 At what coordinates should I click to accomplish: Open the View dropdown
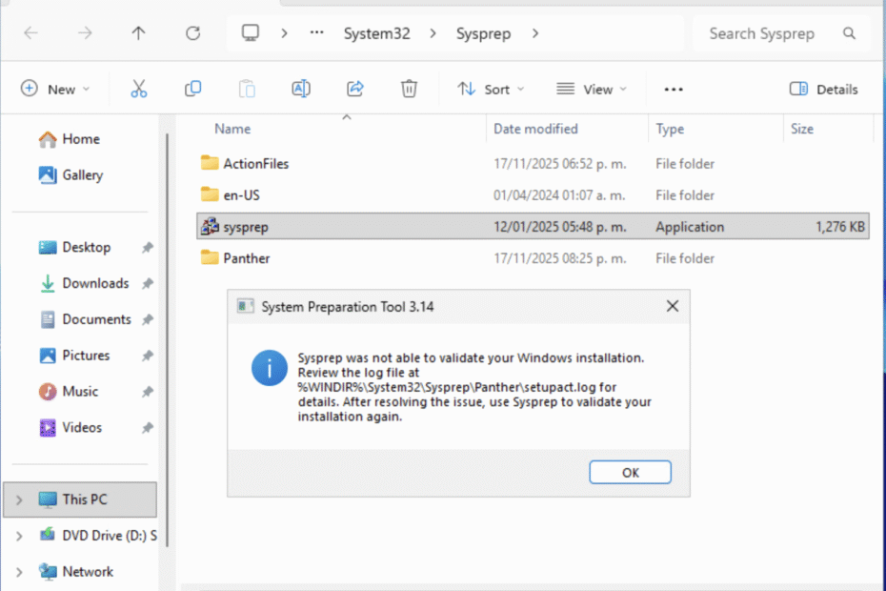click(592, 89)
